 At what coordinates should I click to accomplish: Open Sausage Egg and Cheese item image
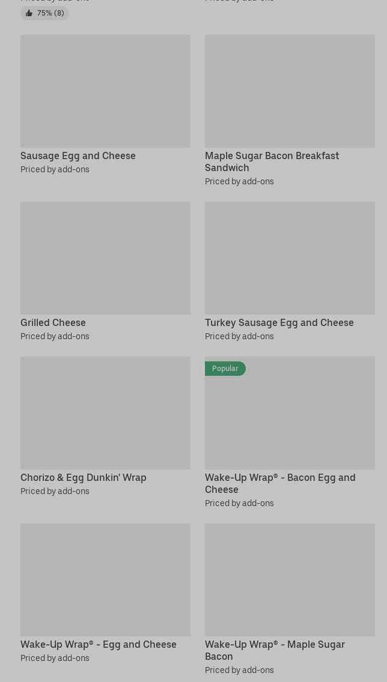pos(105,91)
